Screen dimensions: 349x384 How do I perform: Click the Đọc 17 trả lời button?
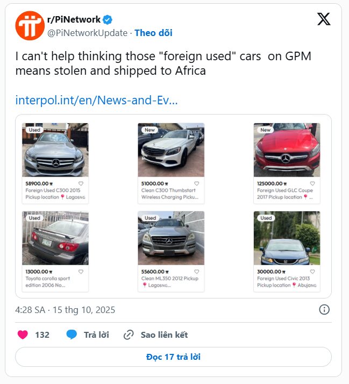click(173, 357)
